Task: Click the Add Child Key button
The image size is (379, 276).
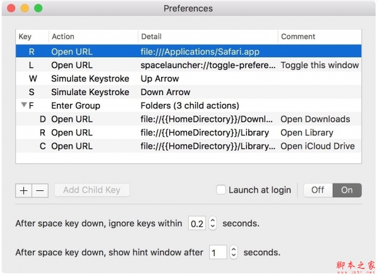Action: tap(92, 190)
